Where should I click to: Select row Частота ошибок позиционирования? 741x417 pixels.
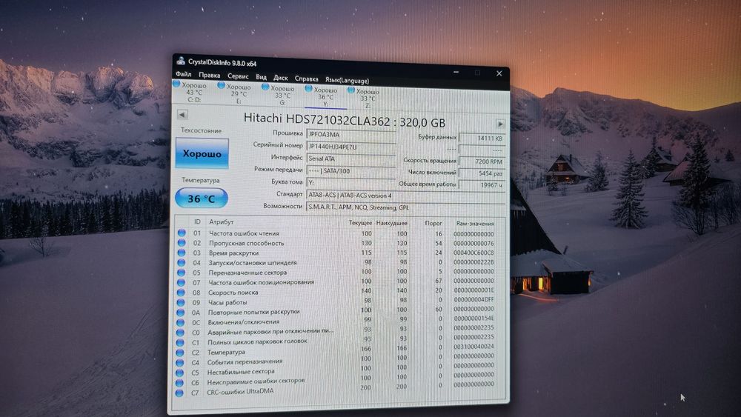(335, 282)
